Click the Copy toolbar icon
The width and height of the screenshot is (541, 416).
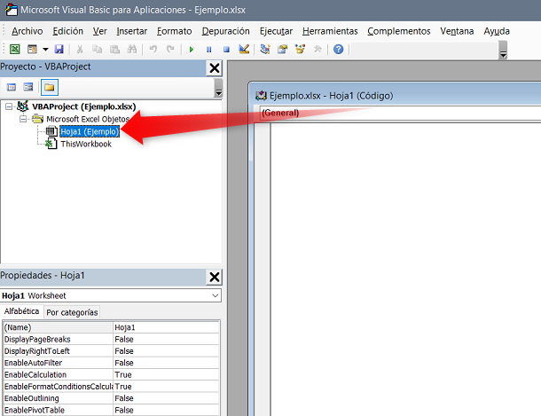pyautogui.click(x=97, y=50)
